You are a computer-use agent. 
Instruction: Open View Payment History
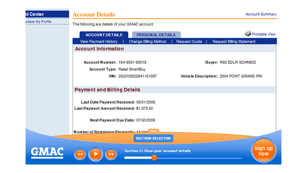[98, 42]
